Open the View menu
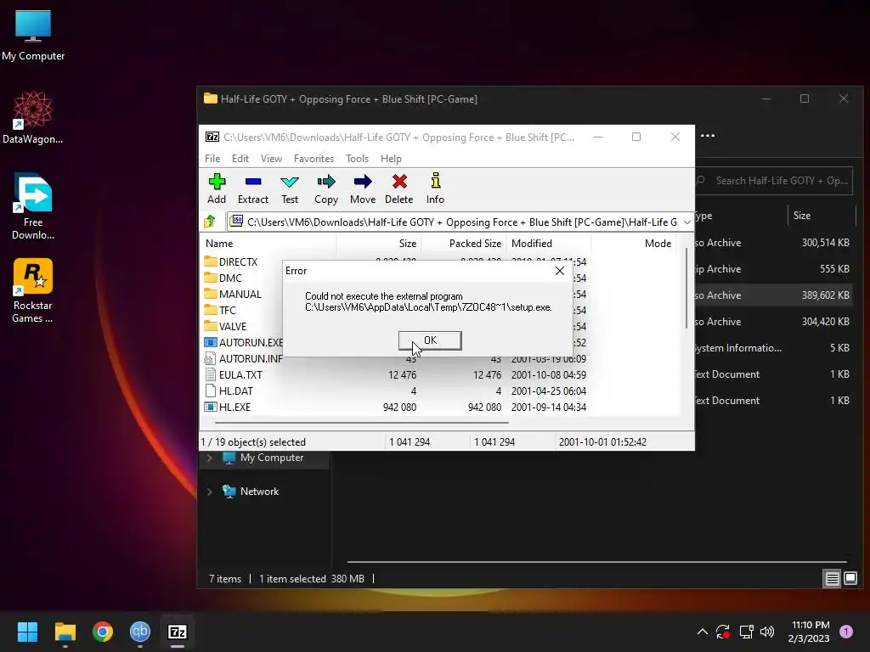870x652 pixels. [x=271, y=159]
